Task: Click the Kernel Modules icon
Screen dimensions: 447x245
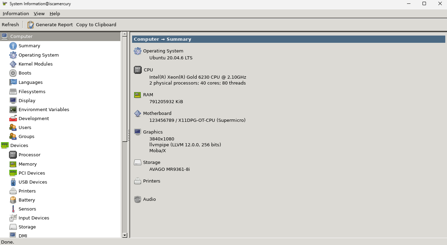Action: [13, 64]
